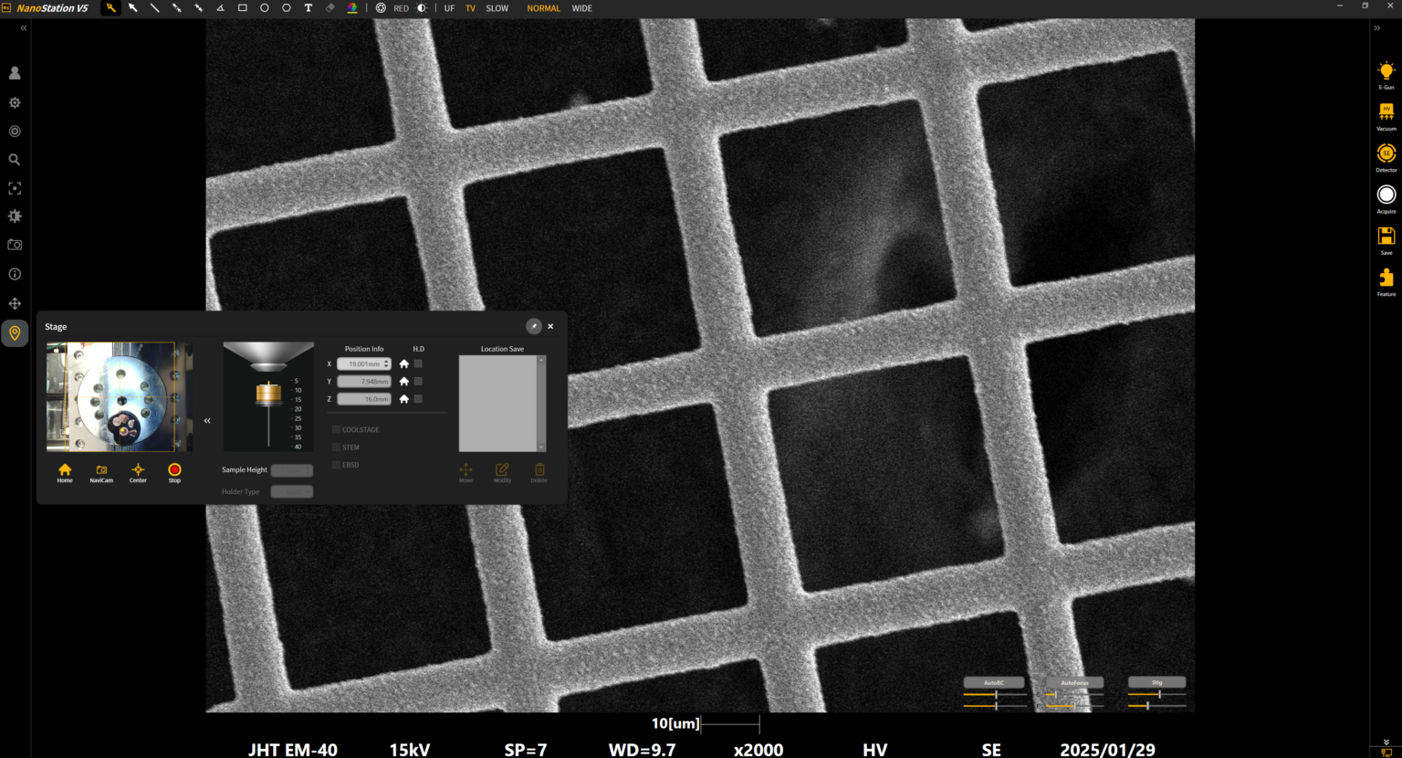Open the info sidebar icon
This screenshot has width=1402, height=758.
pyautogui.click(x=15, y=274)
